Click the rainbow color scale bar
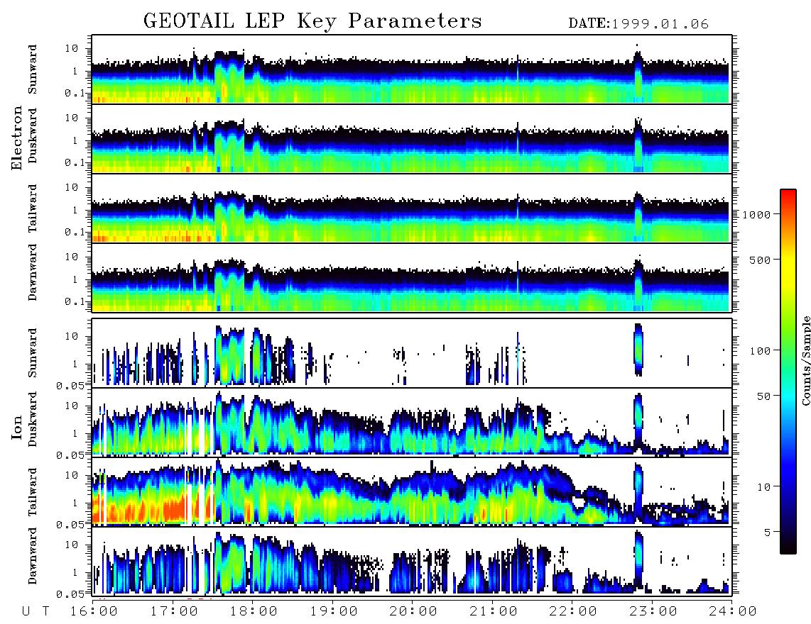The height and width of the screenshot is (624, 811). click(x=788, y=372)
